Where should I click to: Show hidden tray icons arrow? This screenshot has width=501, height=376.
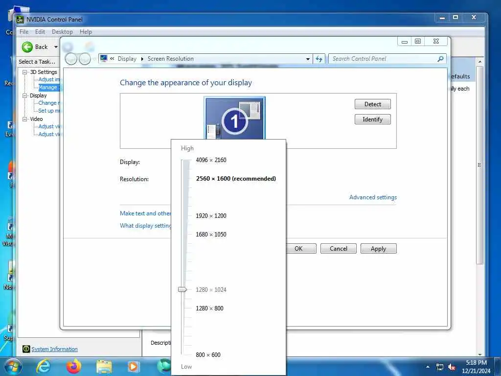[x=428, y=367]
